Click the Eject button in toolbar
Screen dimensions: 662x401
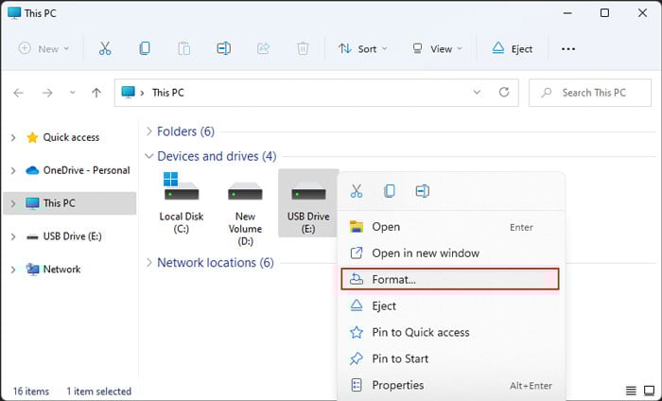tap(512, 48)
